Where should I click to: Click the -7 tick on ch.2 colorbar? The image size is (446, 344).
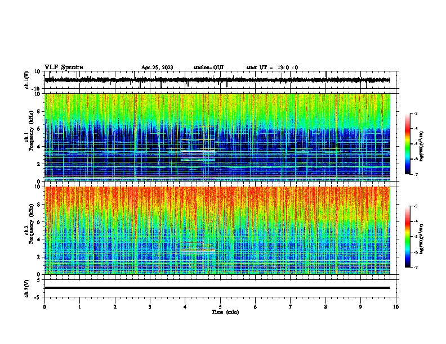pos(415,267)
